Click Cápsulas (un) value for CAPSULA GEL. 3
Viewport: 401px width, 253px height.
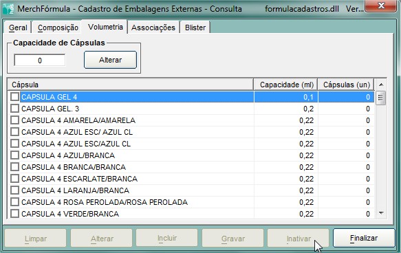tap(368, 109)
